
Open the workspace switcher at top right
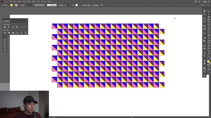coord(209,2)
